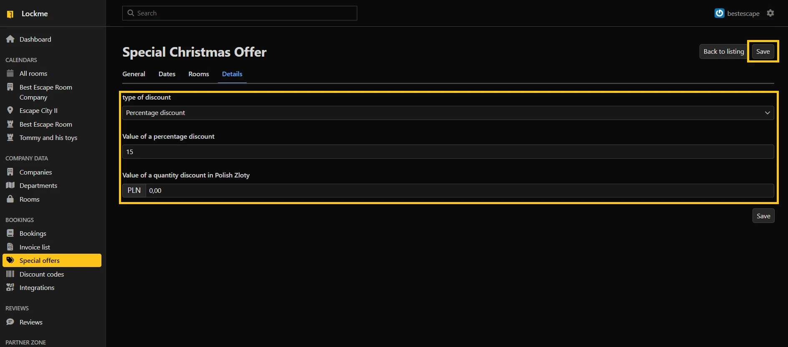Viewport: 788px width, 347px height.
Task: Click the Integrations puzzle icon
Action: (10, 287)
